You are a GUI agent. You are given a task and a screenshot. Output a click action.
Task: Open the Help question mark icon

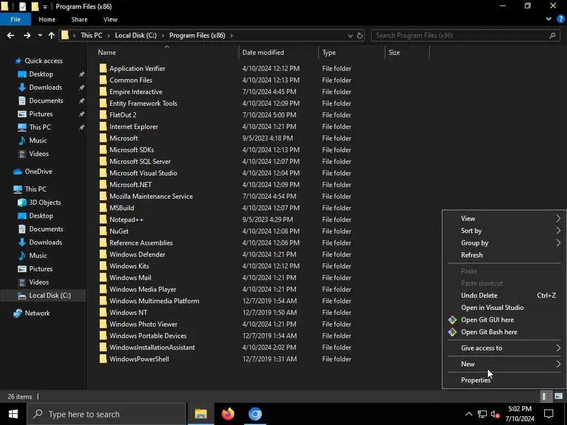(x=560, y=19)
